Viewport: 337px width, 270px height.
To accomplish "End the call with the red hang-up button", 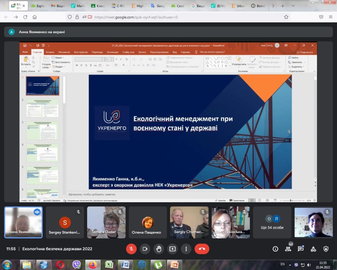I will (x=202, y=249).
